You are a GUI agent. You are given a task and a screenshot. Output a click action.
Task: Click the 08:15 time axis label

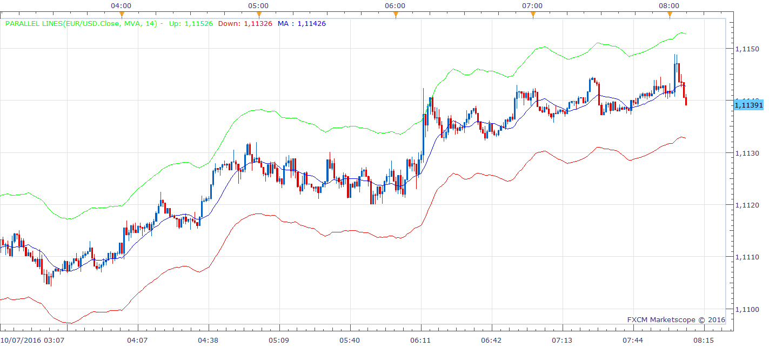click(704, 341)
